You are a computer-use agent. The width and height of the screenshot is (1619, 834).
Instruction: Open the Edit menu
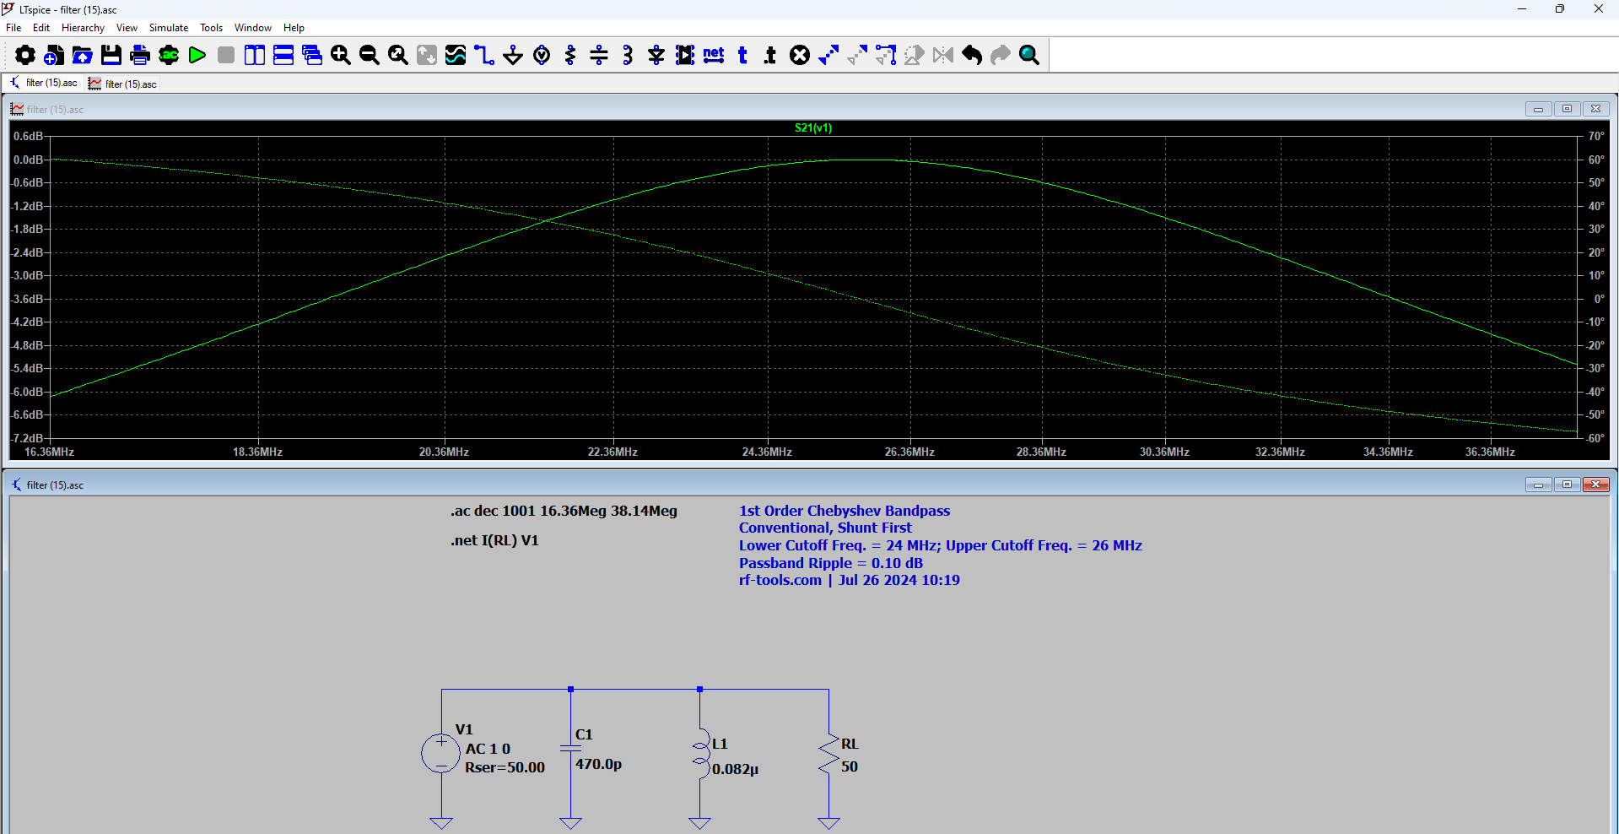click(41, 28)
